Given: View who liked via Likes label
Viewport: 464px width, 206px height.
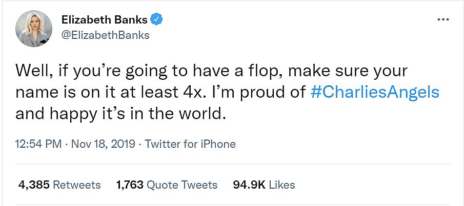Looking at the screenshot, I should 281,185.
